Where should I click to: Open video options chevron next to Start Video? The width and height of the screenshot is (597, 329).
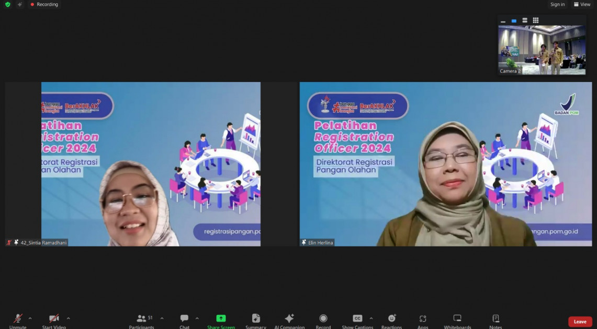tap(67, 318)
